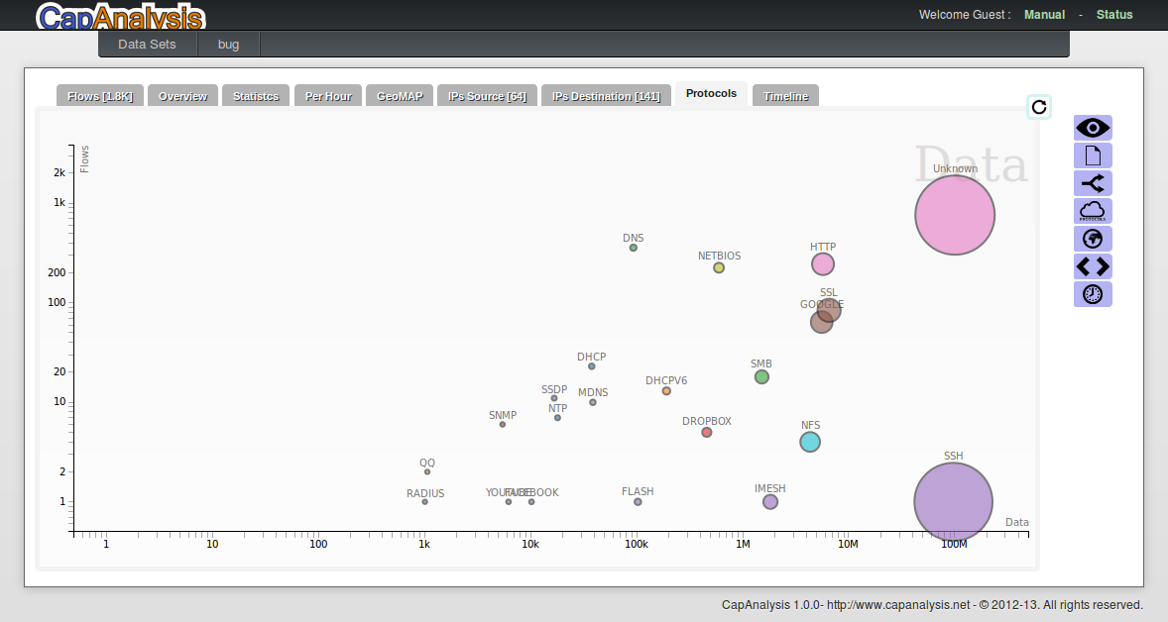This screenshot has width=1168, height=622.
Task: Open the Manual link
Action: (1044, 14)
